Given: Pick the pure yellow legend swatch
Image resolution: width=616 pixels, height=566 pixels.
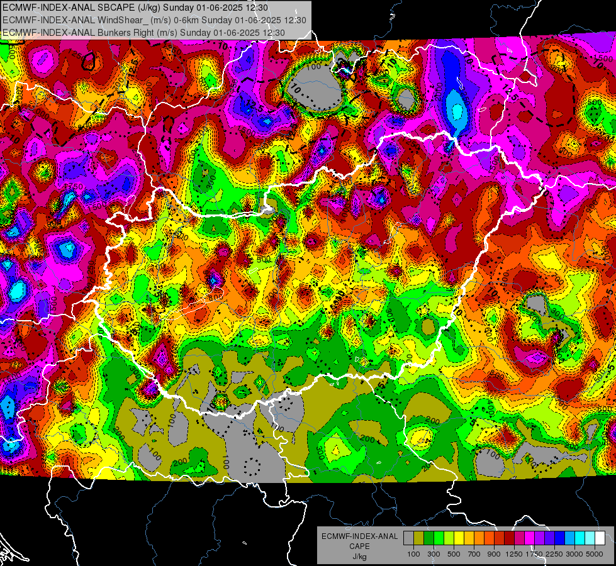Looking at the screenshot, I should pyautogui.click(x=459, y=538).
